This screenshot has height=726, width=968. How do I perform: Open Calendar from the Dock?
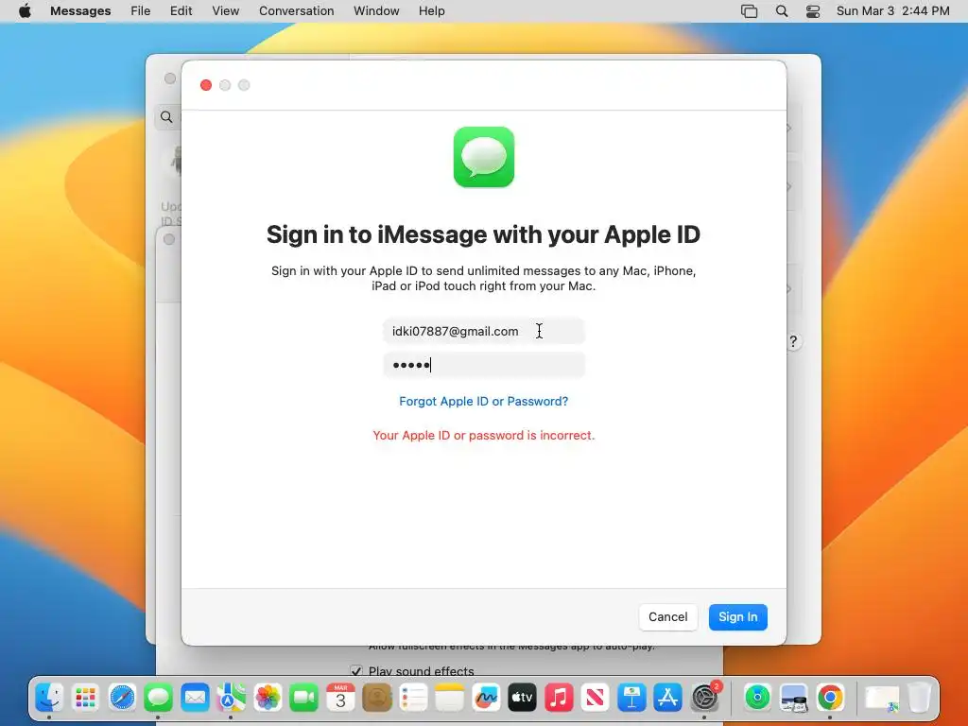click(x=340, y=698)
